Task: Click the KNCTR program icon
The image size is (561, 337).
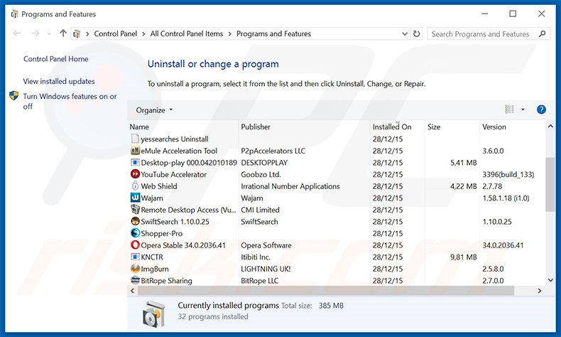Action: (x=135, y=257)
